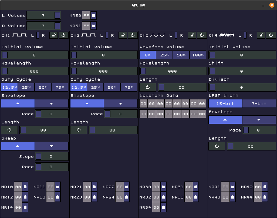Select CH2 duty cycle 12.5%

79,87
